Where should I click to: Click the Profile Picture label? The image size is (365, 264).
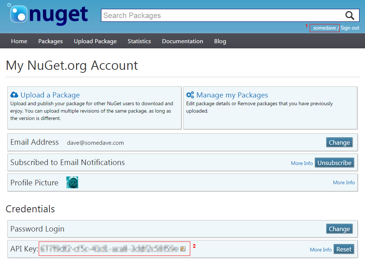click(x=34, y=183)
